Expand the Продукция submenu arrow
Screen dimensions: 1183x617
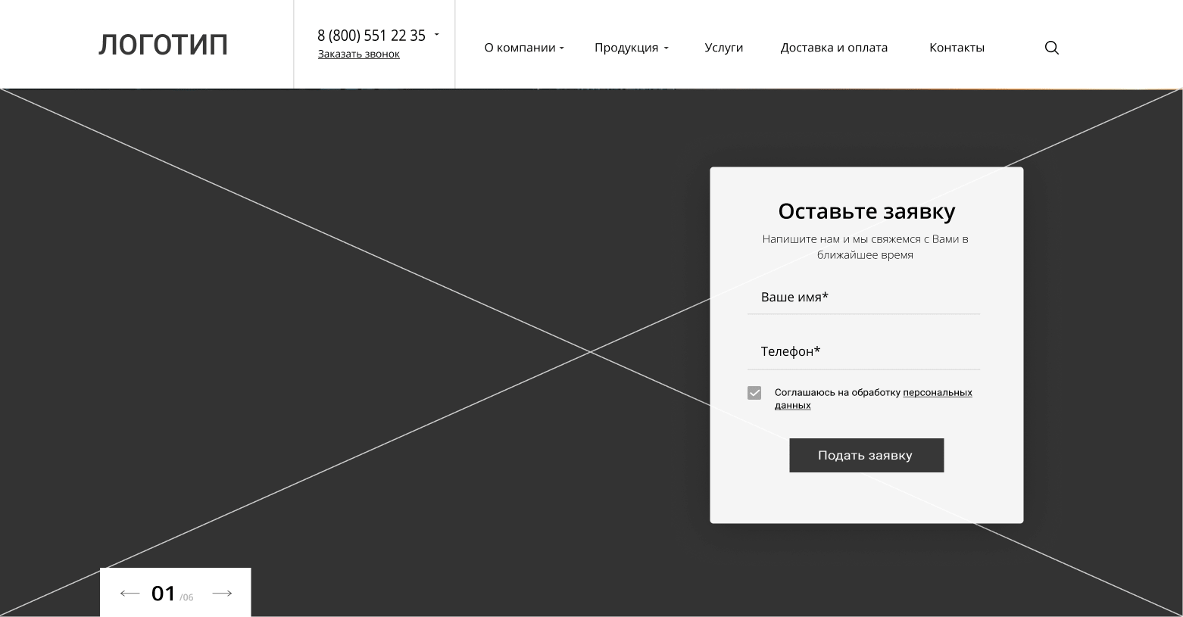(666, 48)
